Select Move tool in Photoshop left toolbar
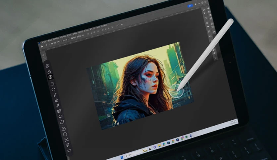This screenshot has height=160, width=277. click(43, 55)
